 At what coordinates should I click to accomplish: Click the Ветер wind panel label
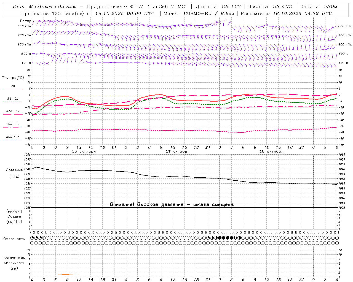click(25, 21)
